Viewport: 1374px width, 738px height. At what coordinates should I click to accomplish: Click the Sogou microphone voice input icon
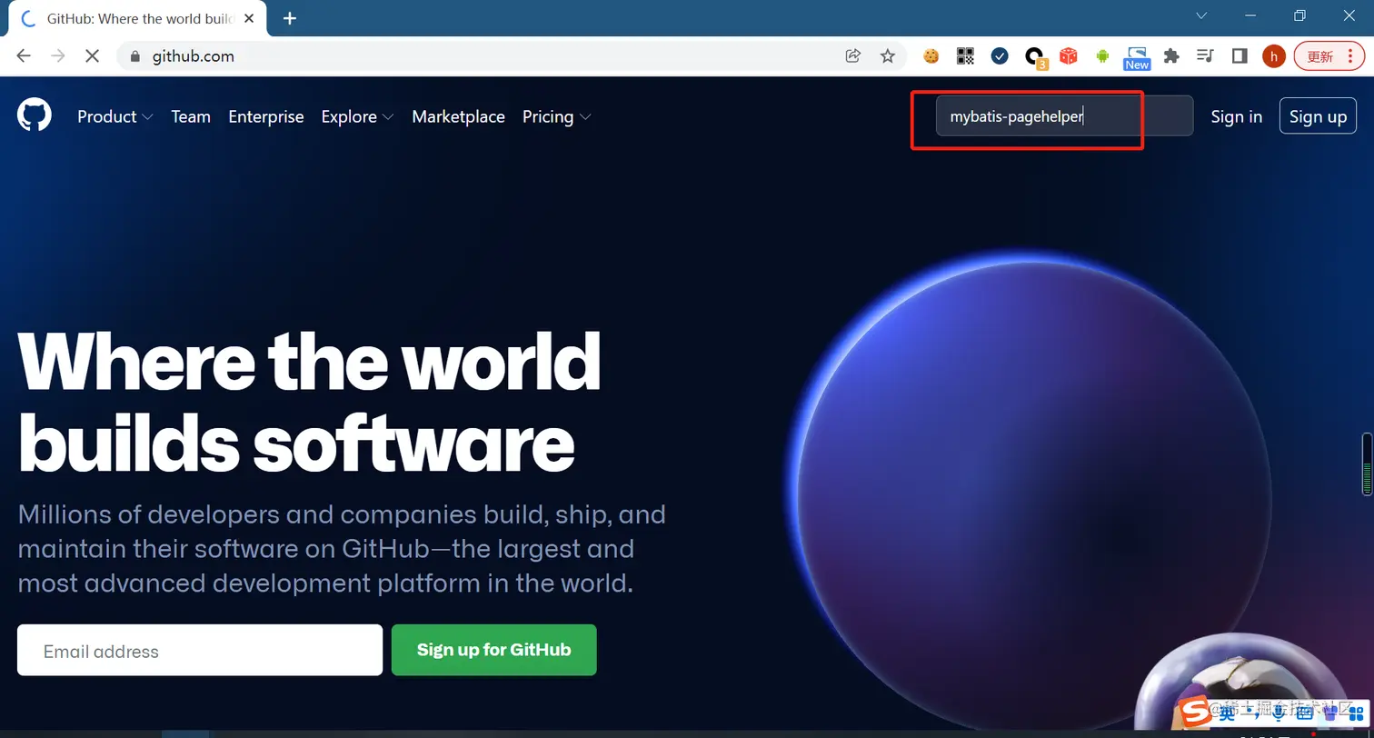pos(1279,713)
